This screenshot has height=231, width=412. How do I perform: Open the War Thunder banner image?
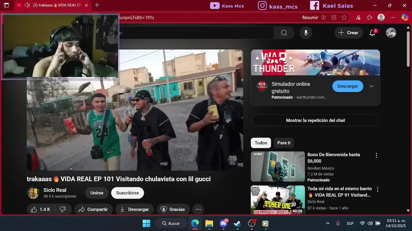point(315,63)
